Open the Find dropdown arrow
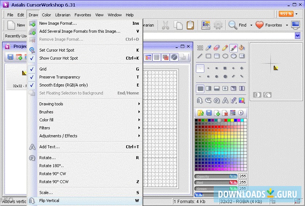The height and width of the screenshot is (206, 305). pos(251,25)
